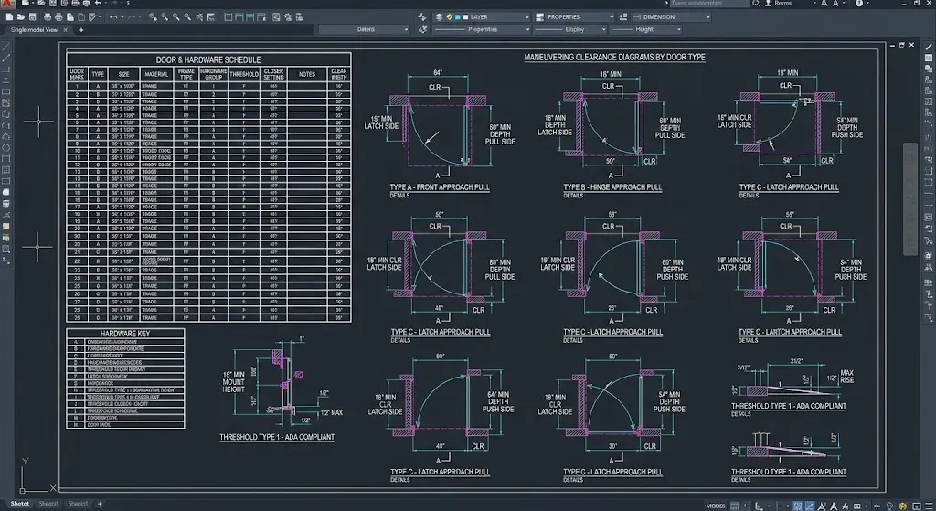Viewport: 936px width, 511px height.
Task: Click the Save disk icon in main toolbar
Action: pos(32,16)
